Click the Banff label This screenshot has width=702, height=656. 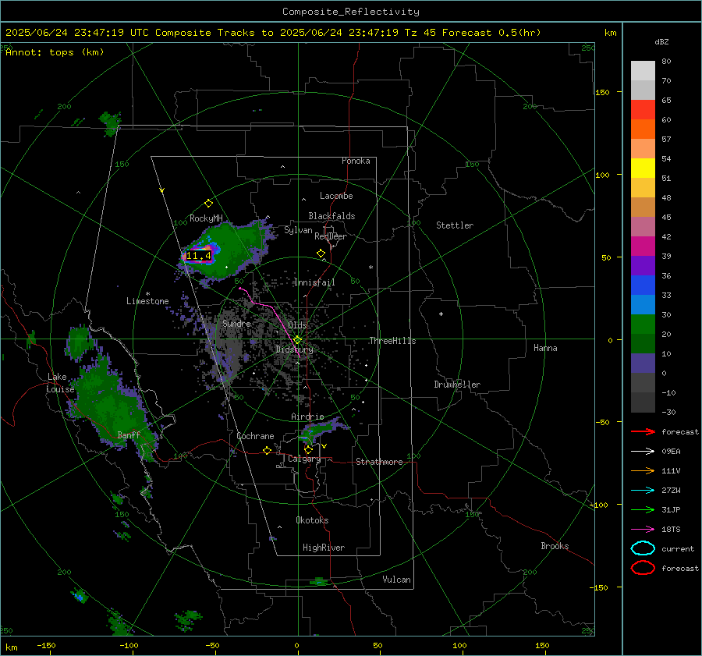point(129,434)
